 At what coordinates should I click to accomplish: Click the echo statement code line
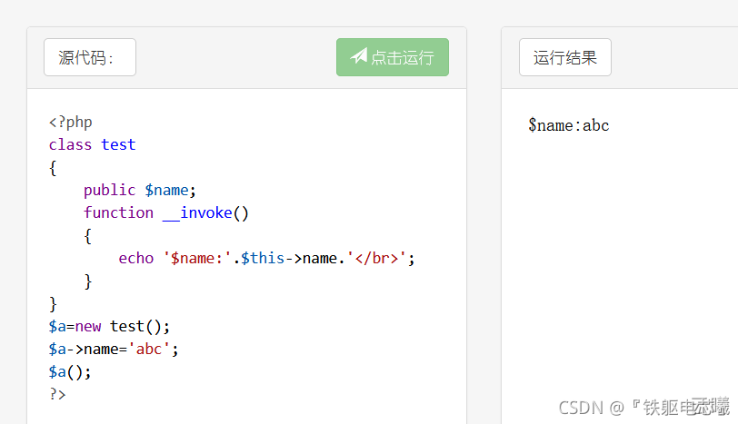click(x=267, y=259)
